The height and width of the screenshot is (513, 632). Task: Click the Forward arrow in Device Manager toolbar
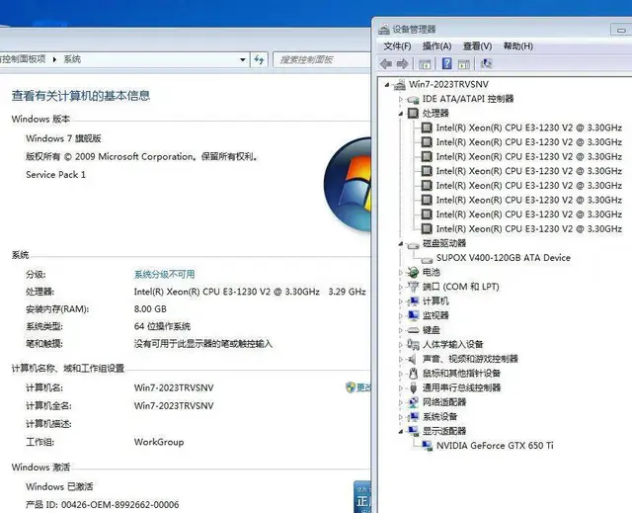click(403, 63)
